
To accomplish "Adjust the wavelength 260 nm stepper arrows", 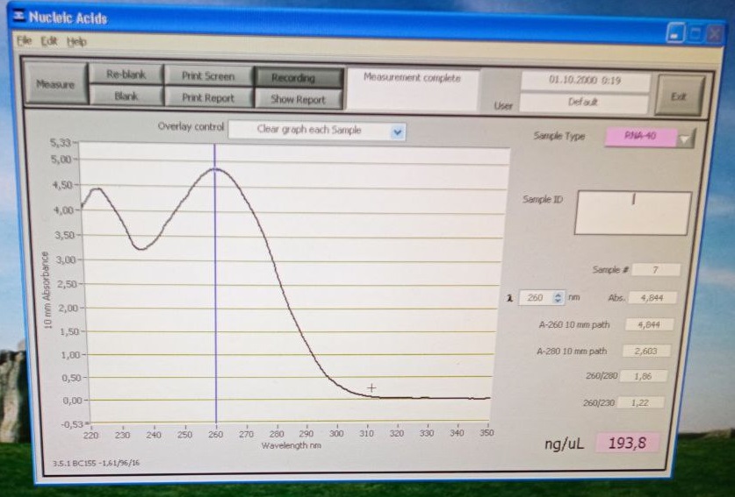I will [558, 298].
